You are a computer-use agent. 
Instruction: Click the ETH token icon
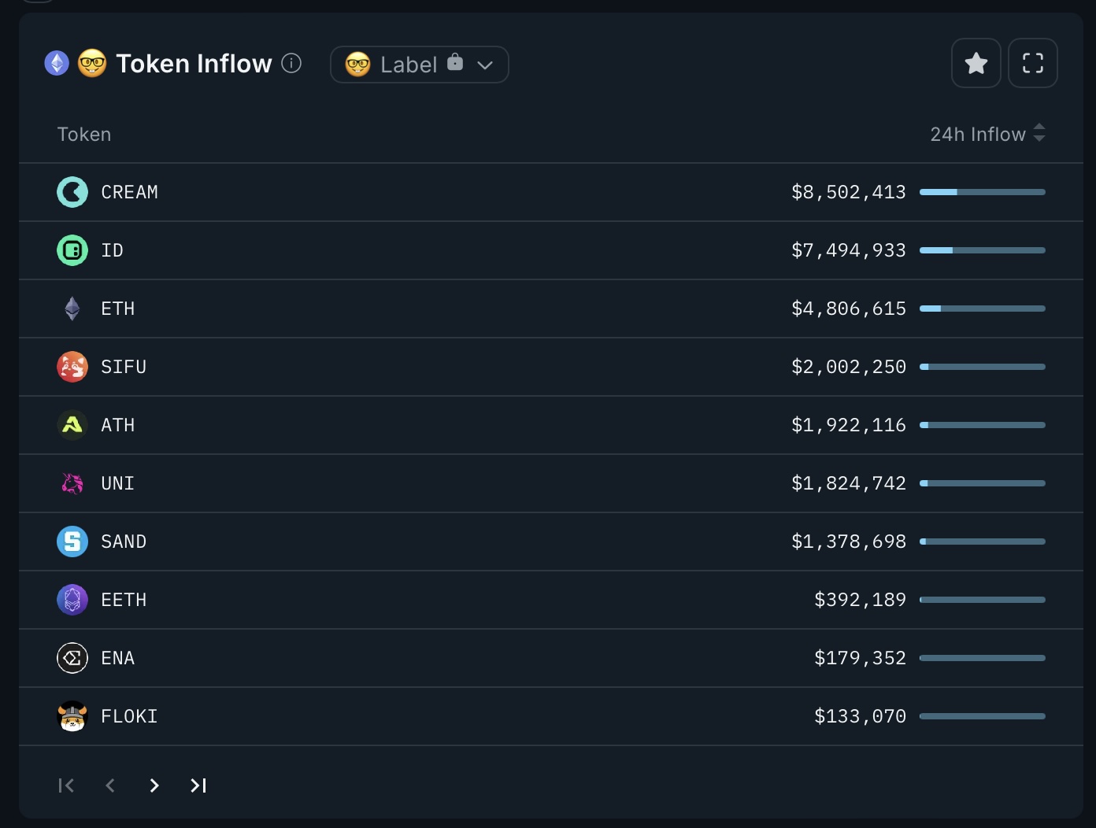pos(72,309)
